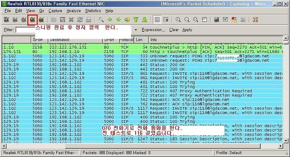Edit display filters icon
The height and width of the screenshot is (157, 290).
[226, 20]
